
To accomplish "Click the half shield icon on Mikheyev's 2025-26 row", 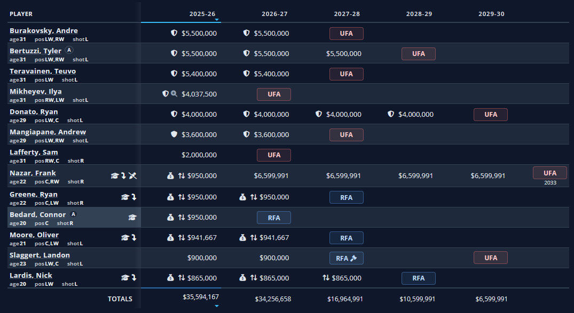I will 166,94.
